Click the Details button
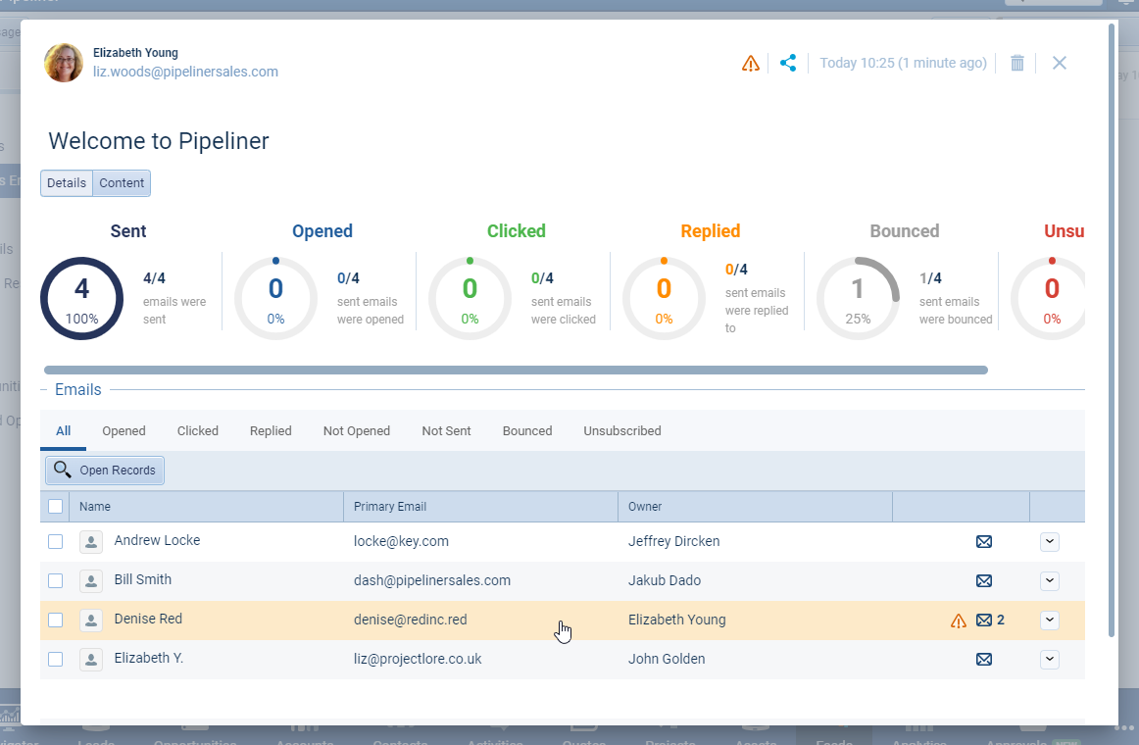The image size is (1139, 745). click(67, 183)
